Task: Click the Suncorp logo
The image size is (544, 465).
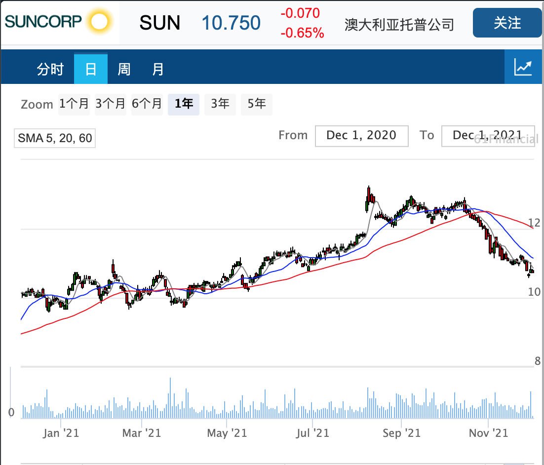Action: click(x=60, y=22)
